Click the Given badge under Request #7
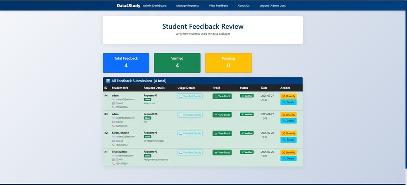 click(147, 99)
